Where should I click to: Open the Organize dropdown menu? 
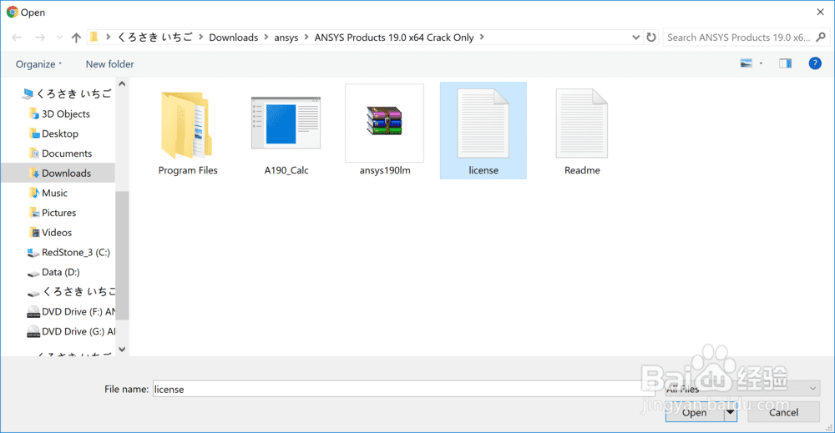pos(38,64)
